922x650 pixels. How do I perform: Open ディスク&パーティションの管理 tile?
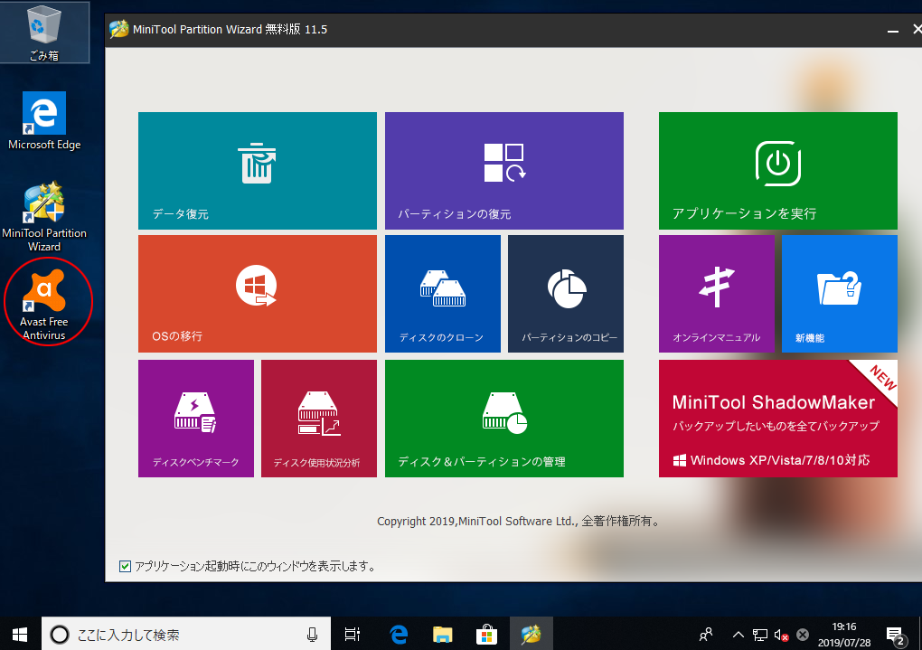coord(503,418)
